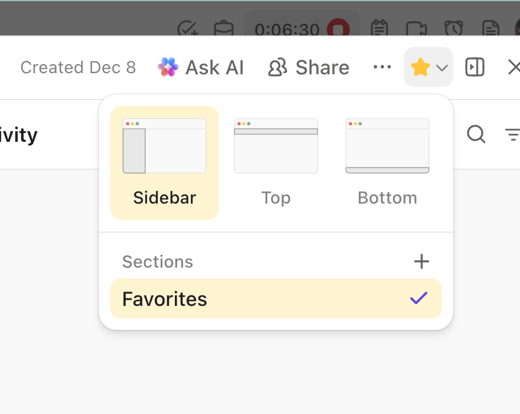Click the Ask AI button

pyautogui.click(x=201, y=68)
